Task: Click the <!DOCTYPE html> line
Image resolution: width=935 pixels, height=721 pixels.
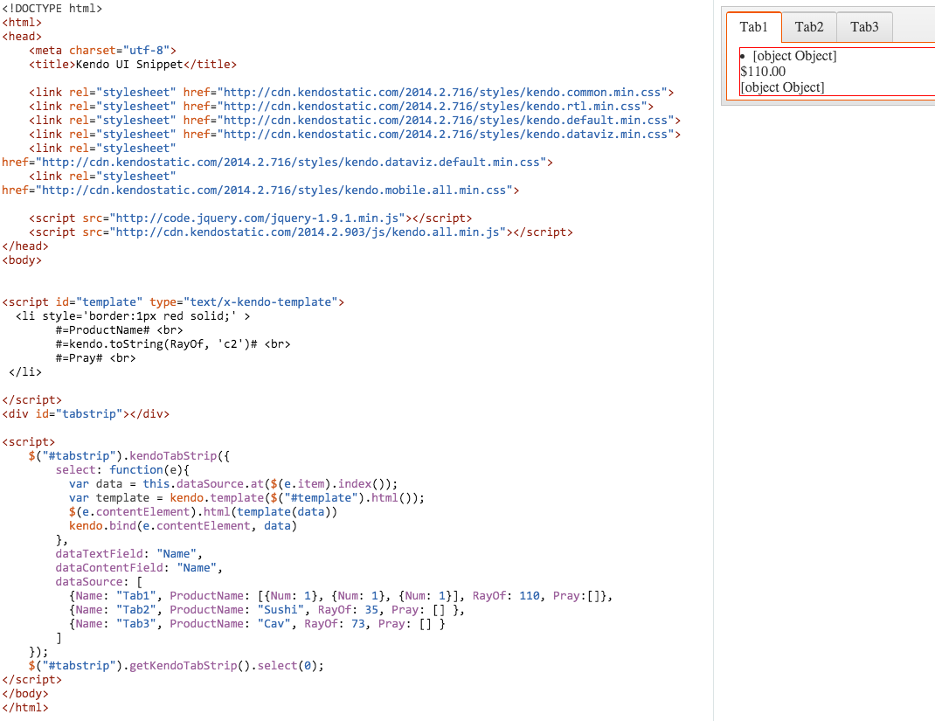Action: pyautogui.click(x=52, y=9)
